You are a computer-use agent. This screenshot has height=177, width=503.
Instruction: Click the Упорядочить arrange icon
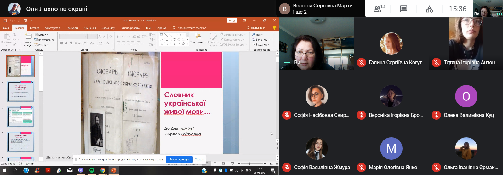(x=198, y=37)
